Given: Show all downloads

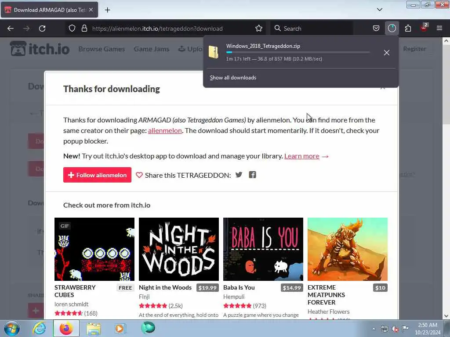Looking at the screenshot, I should click(233, 78).
